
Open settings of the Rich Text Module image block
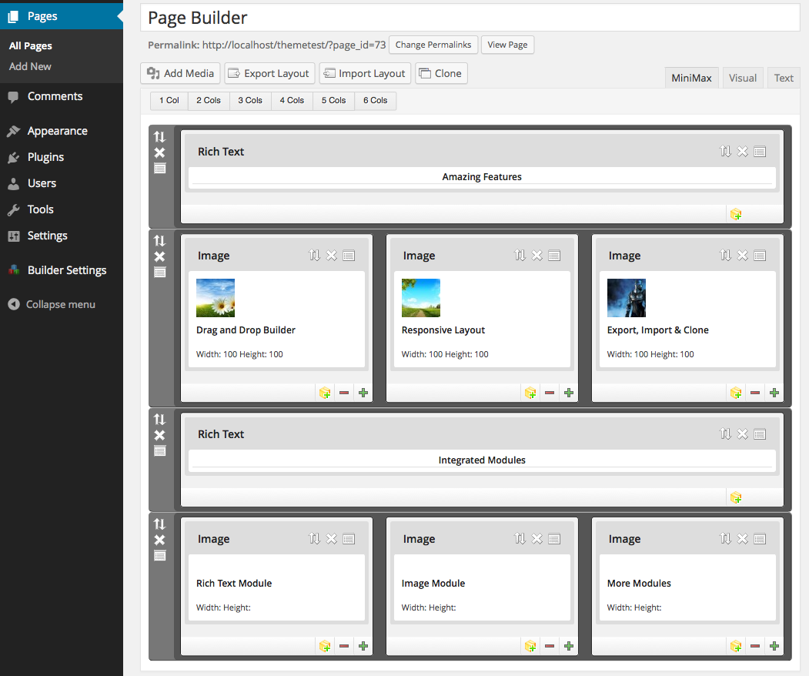(x=349, y=539)
